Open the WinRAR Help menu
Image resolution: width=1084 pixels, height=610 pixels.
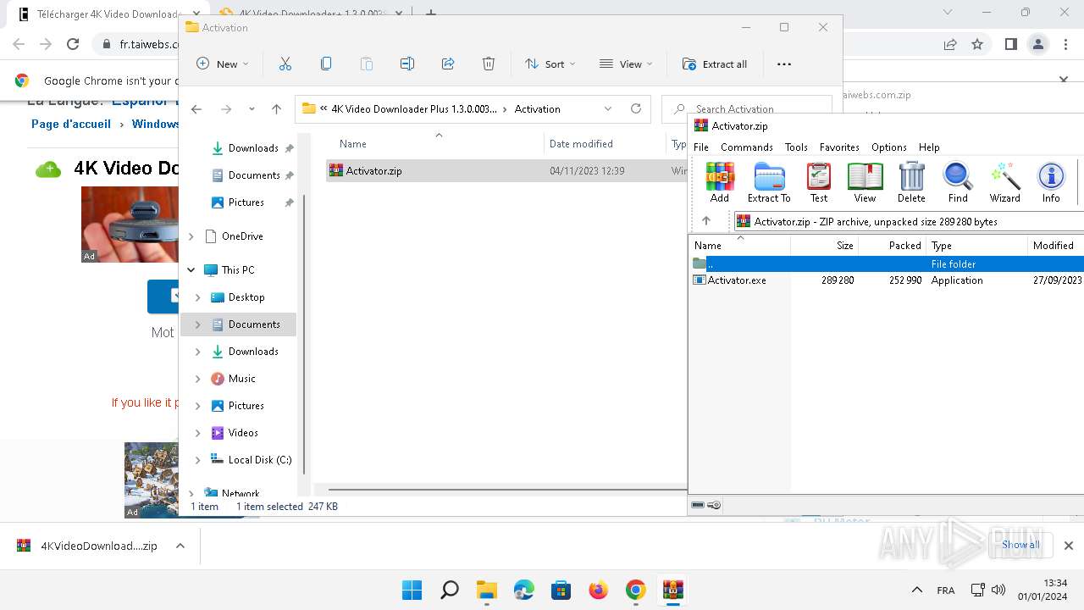tap(929, 147)
